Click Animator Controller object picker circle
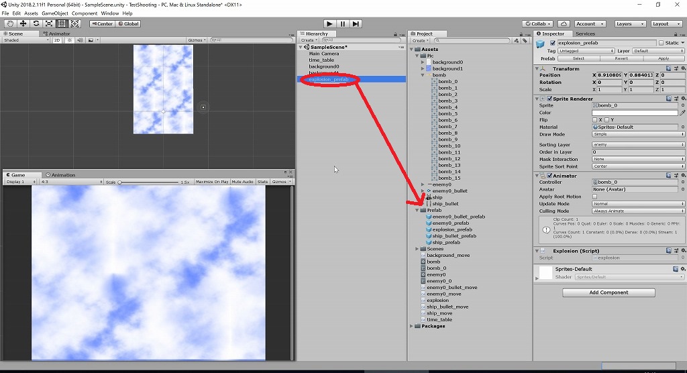687x373 pixels. pyautogui.click(x=682, y=182)
